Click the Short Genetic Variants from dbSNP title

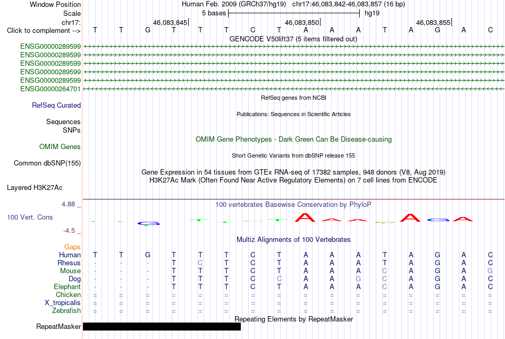coord(293,156)
